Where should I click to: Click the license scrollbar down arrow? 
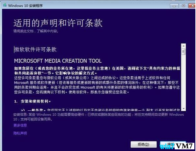coord(184,109)
